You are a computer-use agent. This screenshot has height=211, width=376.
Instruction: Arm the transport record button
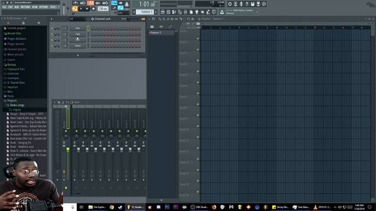click(93, 9)
